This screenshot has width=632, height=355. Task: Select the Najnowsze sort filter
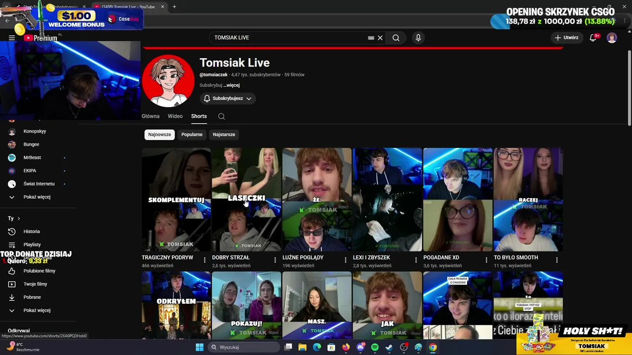click(x=159, y=135)
